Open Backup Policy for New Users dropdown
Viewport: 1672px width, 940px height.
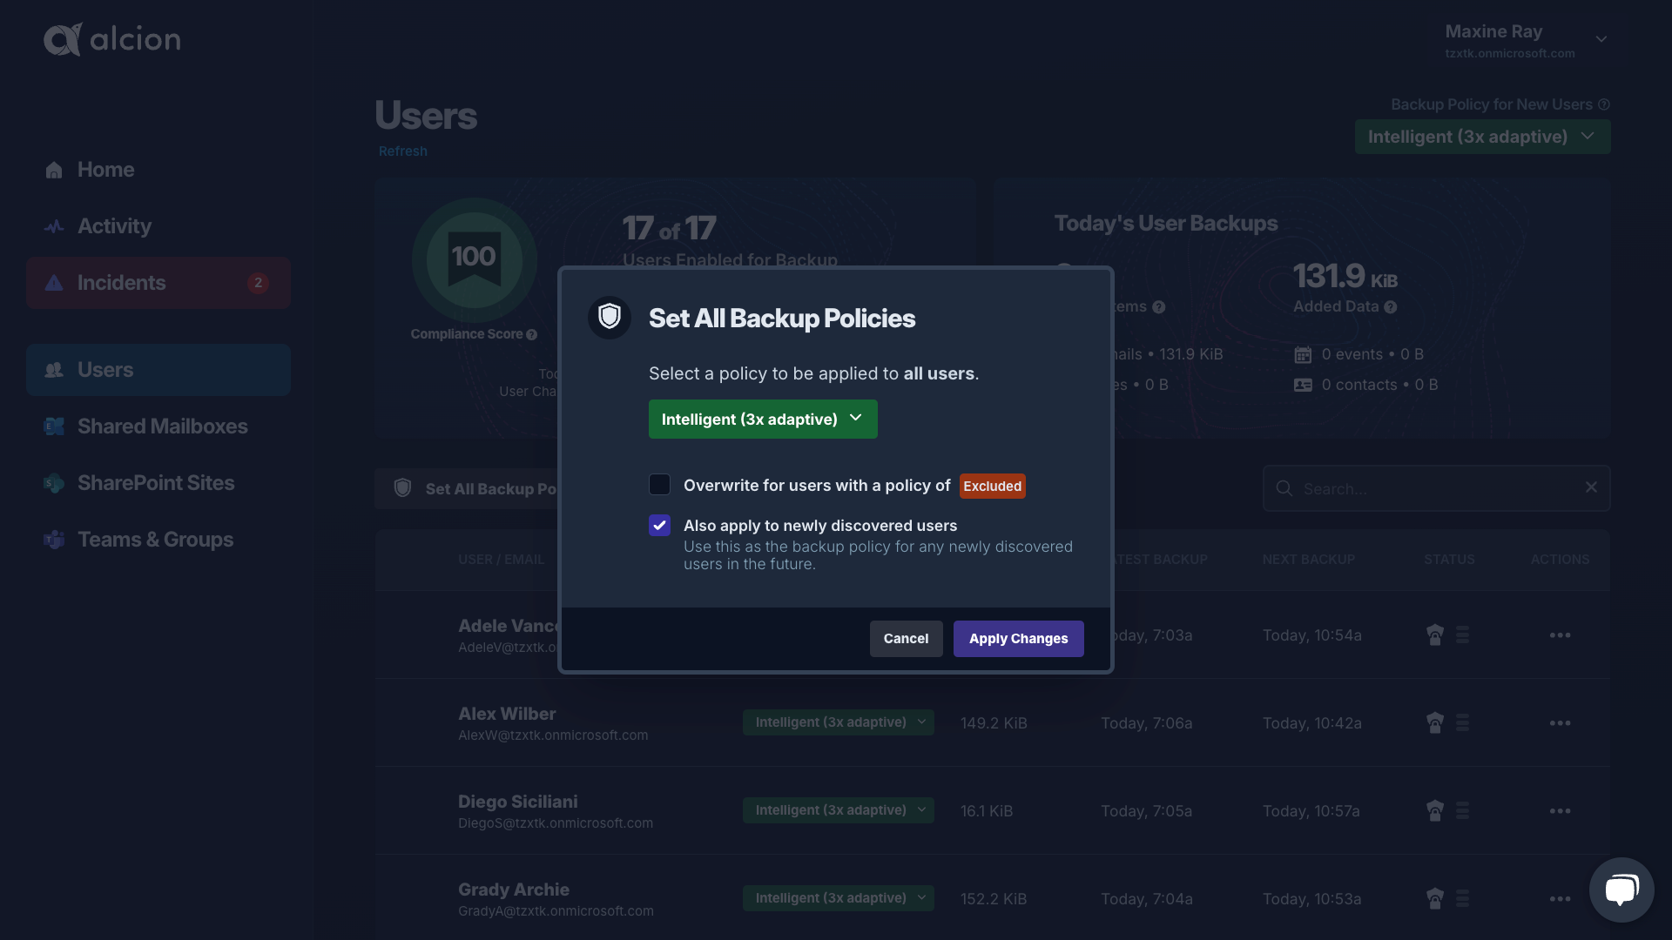click(x=1482, y=137)
